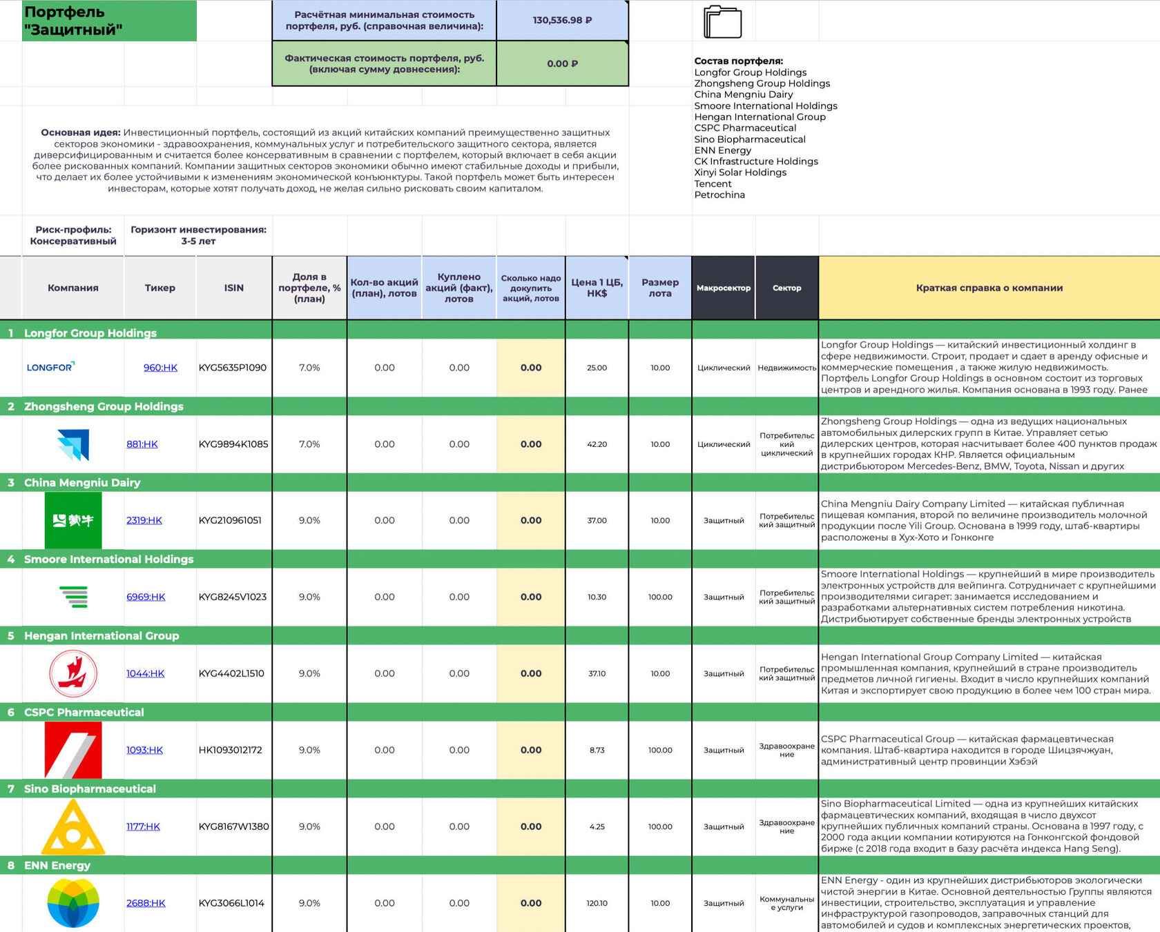The width and height of the screenshot is (1160, 932).
Task: Select the Smoore share percentage 9.0% cell
Action: click(309, 597)
